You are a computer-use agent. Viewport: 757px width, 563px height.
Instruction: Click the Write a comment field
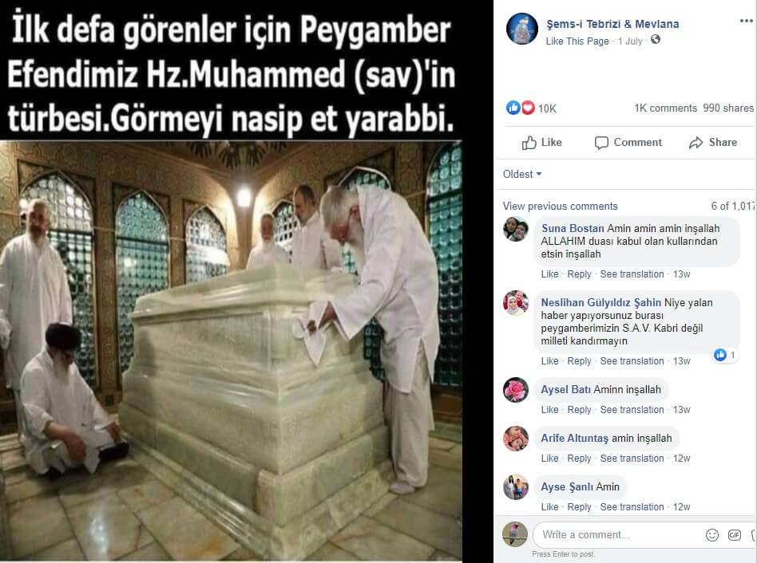(x=618, y=535)
